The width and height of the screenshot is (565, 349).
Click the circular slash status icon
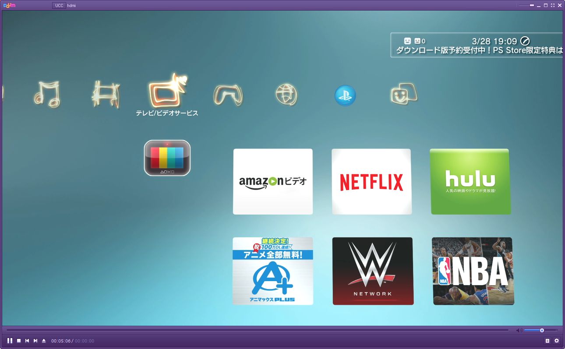coord(525,41)
